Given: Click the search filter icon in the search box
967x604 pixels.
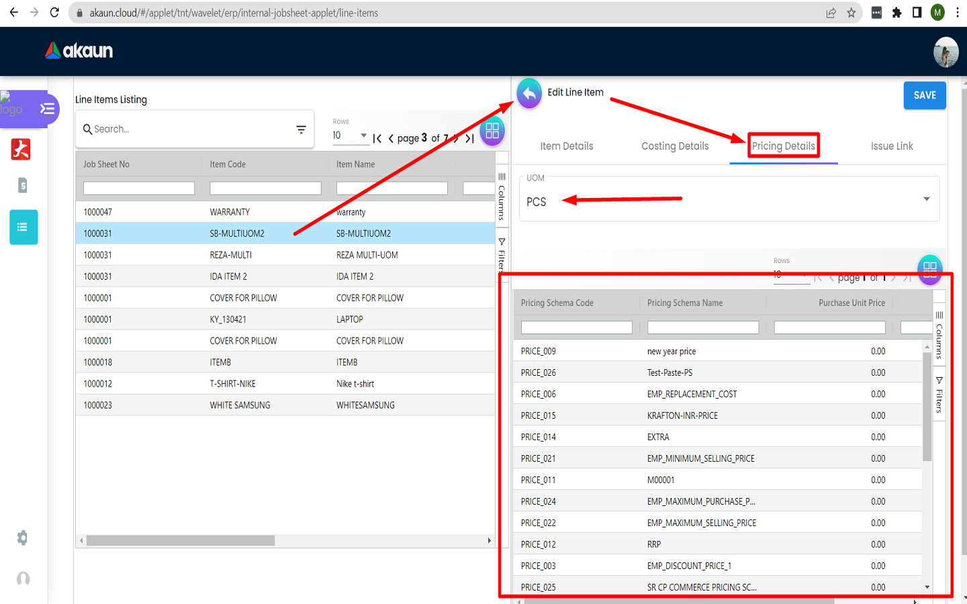Looking at the screenshot, I should 301,130.
